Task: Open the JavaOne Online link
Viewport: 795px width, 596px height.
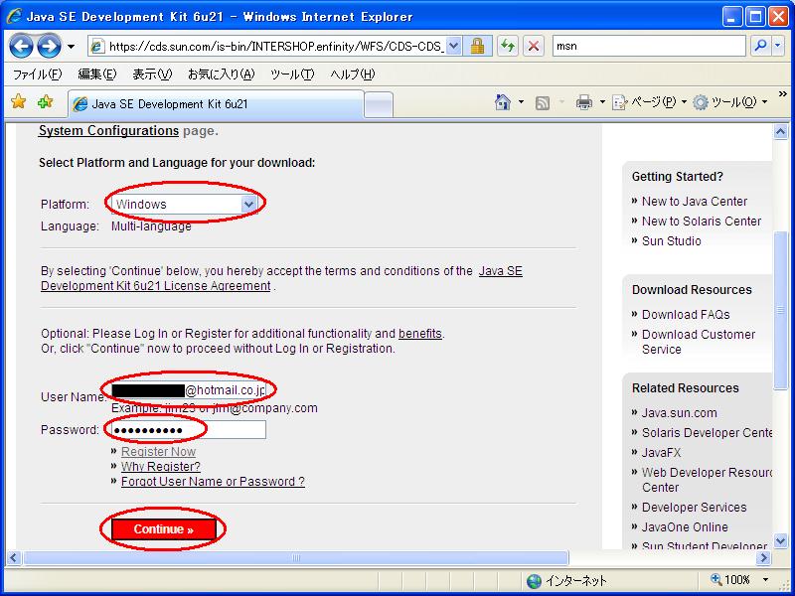Action: [685, 527]
